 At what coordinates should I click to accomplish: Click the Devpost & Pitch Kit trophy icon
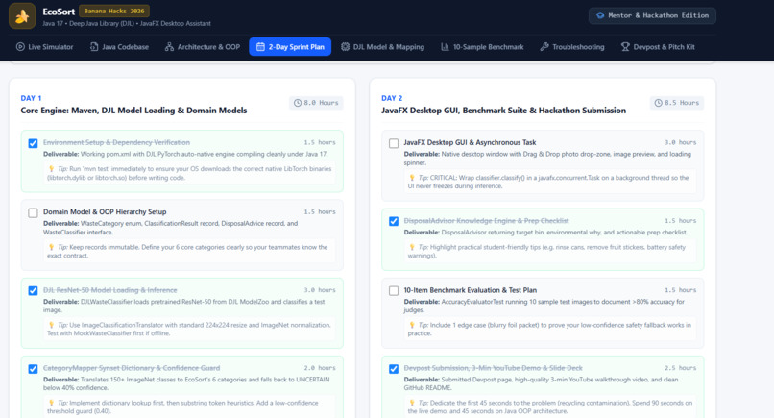point(625,47)
